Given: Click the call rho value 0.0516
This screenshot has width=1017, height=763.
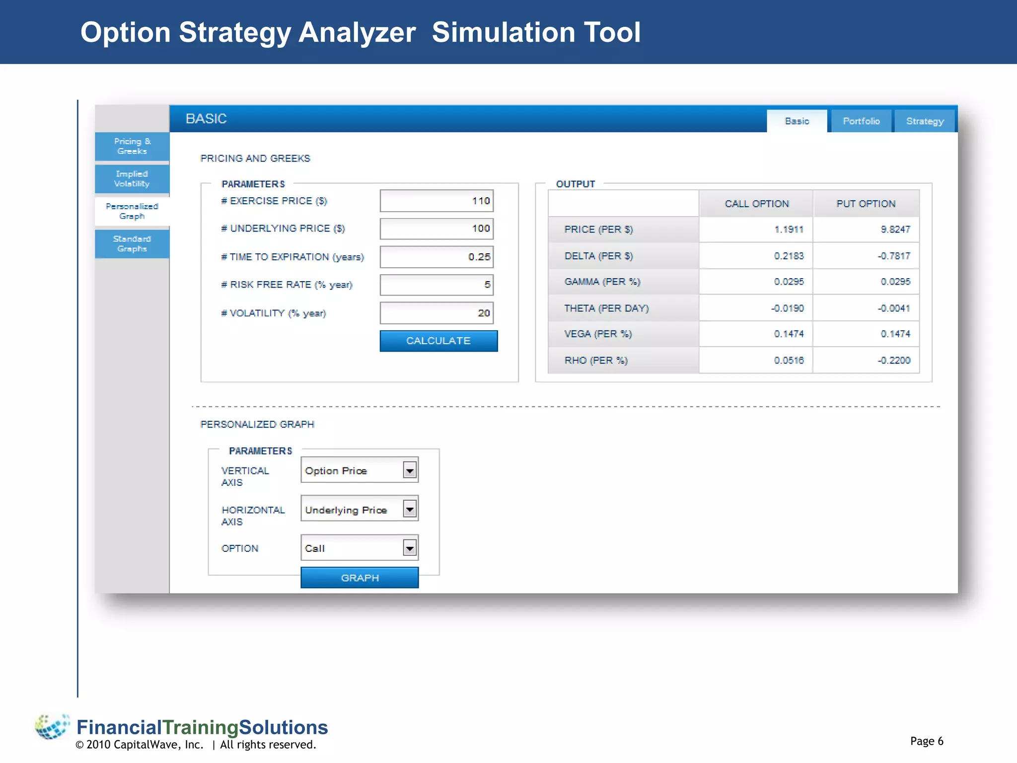Looking at the screenshot, I should coord(789,361).
